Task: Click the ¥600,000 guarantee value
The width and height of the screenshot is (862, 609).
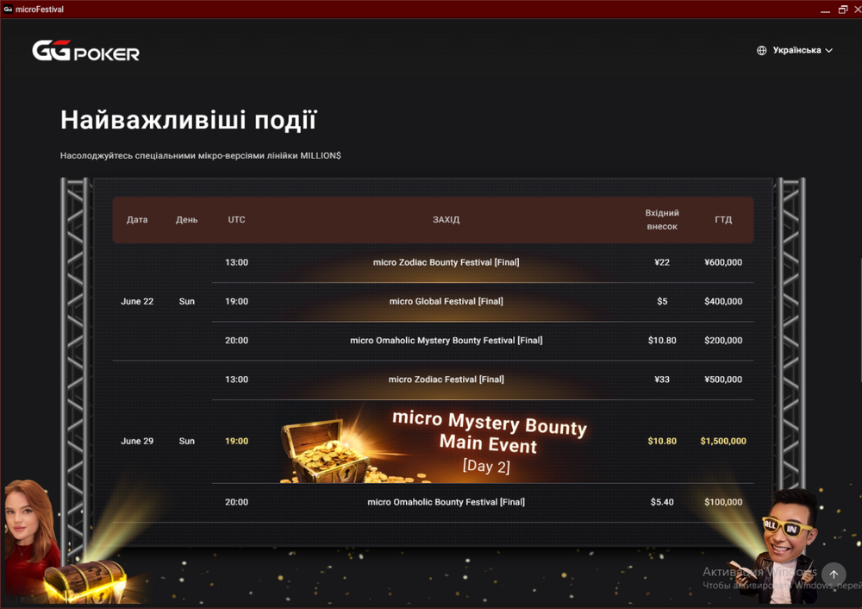Action: coord(723,262)
